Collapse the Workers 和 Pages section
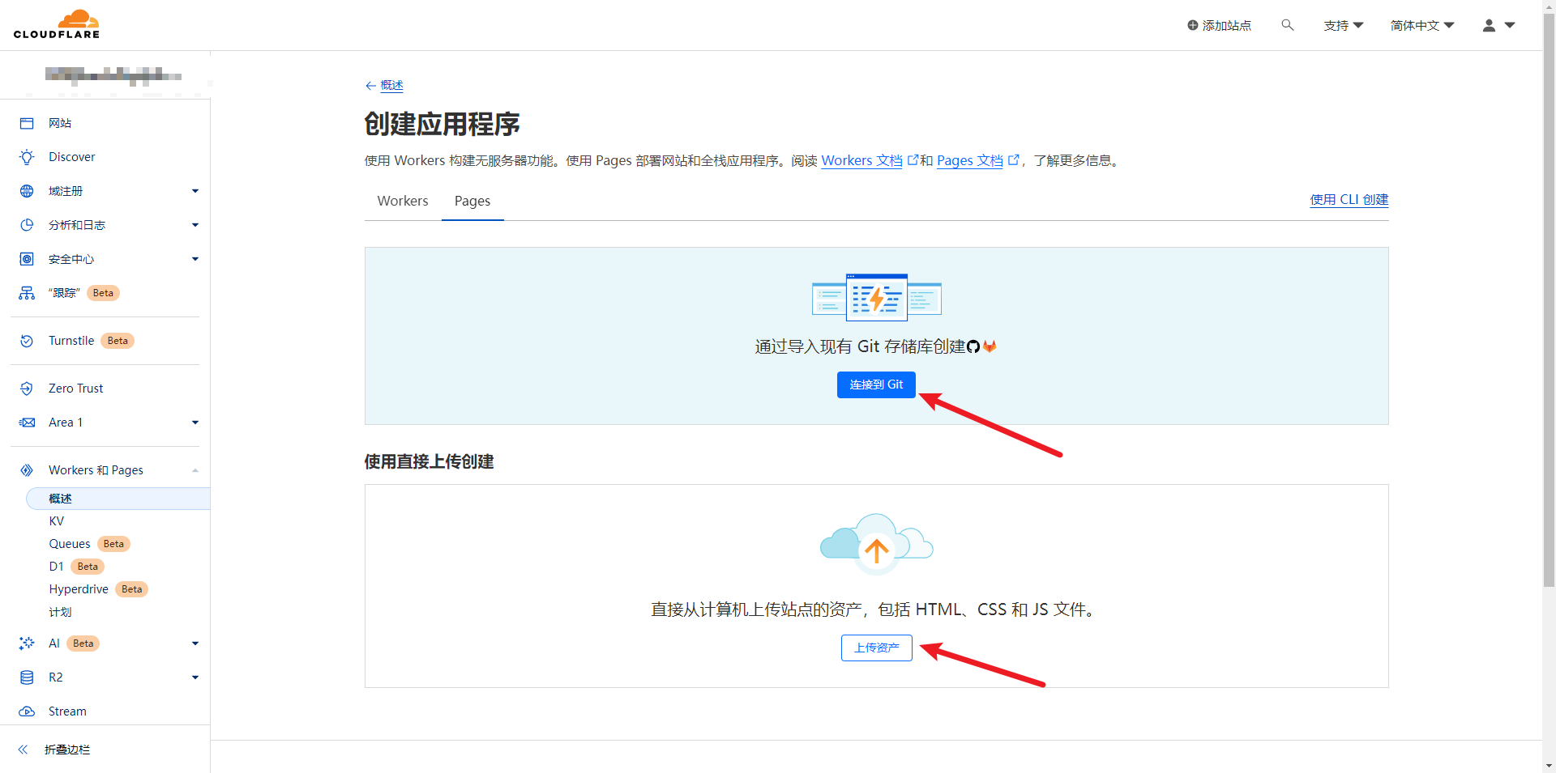The height and width of the screenshot is (773, 1556). tap(194, 470)
